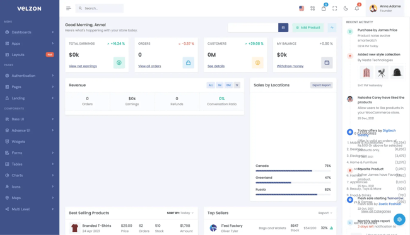The height and width of the screenshot is (235, 410).
Task: Click the Velzon logo
Action: 29,9
